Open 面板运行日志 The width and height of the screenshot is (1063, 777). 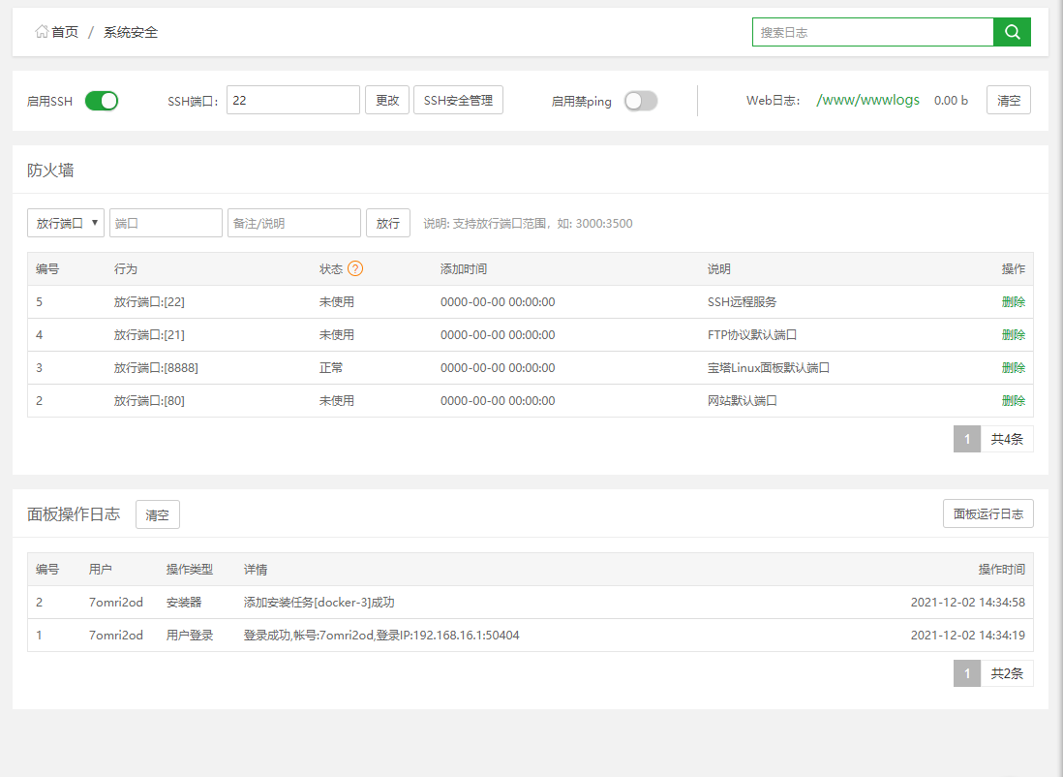[x=987, y=513]
